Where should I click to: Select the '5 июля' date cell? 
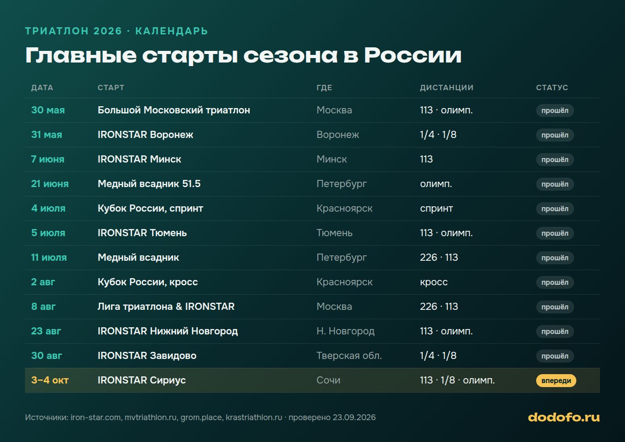(x=48, y=233)
